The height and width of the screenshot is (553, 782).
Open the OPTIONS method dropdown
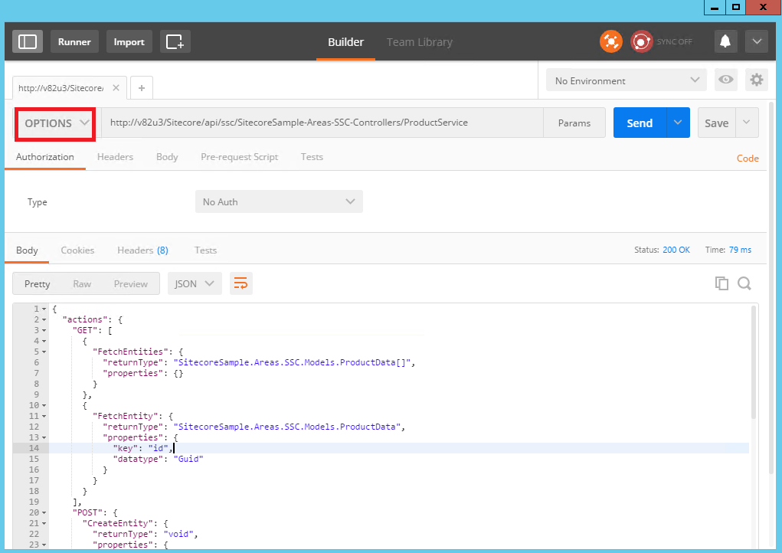coord(56,123)
